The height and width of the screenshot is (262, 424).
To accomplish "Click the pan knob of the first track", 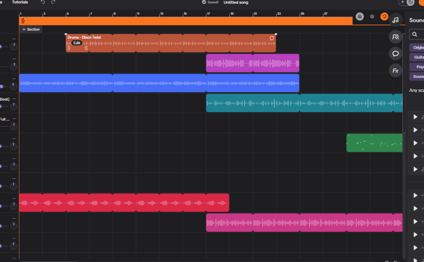I will [x=14, y=46].
